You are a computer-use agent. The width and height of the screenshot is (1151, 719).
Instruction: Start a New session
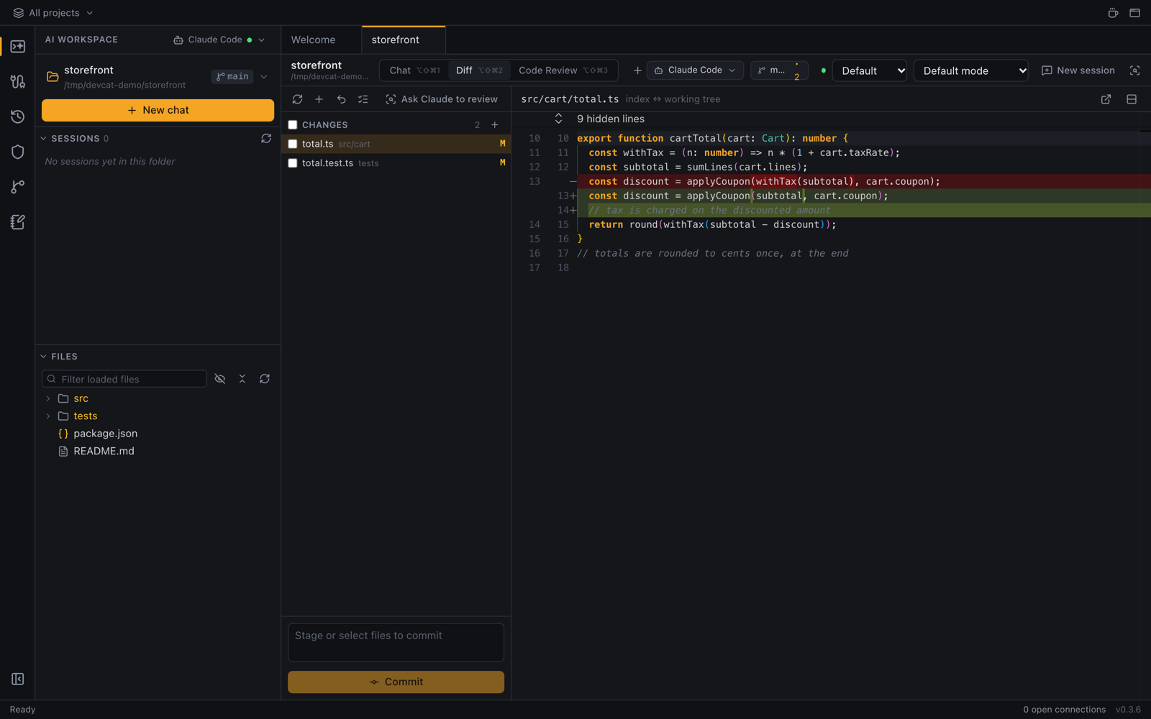coord(1078,70)
